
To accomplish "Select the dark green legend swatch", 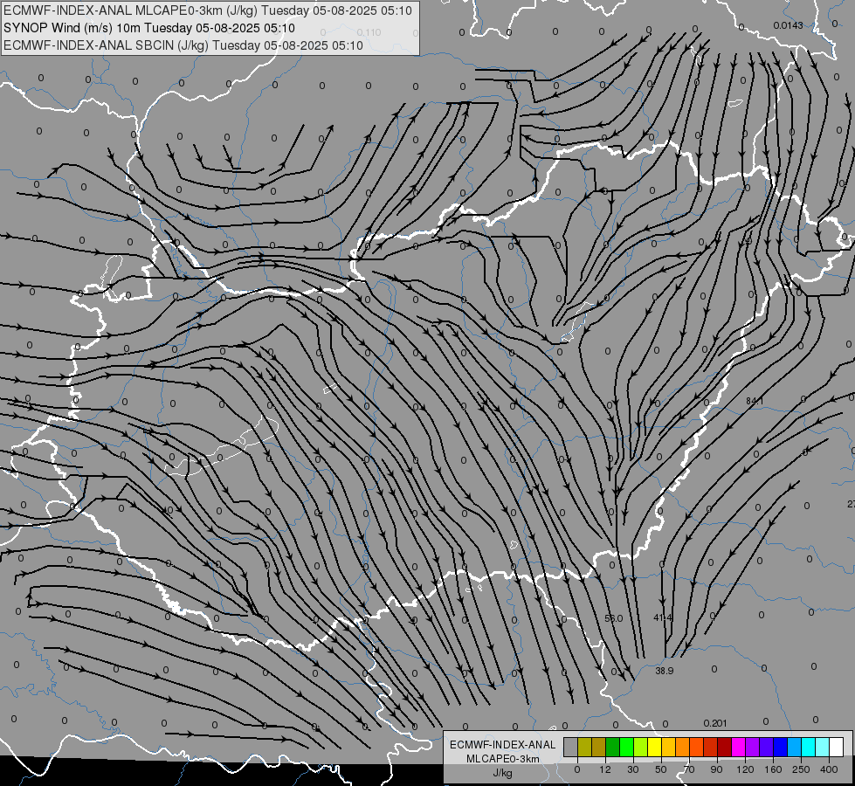I will (612, 747).
